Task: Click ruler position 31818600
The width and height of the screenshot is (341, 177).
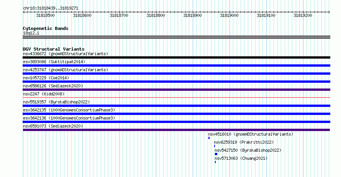Action: [82, 15]
